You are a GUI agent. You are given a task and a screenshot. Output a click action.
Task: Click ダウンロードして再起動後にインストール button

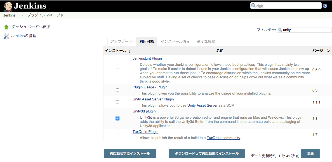point(207,154)
